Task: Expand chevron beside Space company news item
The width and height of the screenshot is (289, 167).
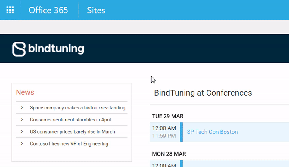Action: pyautogui.click(x=22, y=107)
